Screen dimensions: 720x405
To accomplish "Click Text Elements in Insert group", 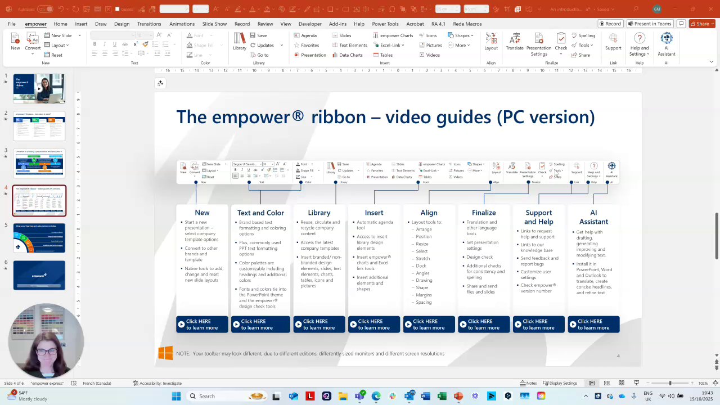I will [349, 45].
